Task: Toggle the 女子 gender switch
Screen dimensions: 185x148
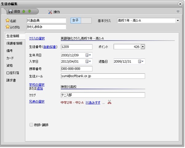Action: pyautogui.click(x=81, y=20)
